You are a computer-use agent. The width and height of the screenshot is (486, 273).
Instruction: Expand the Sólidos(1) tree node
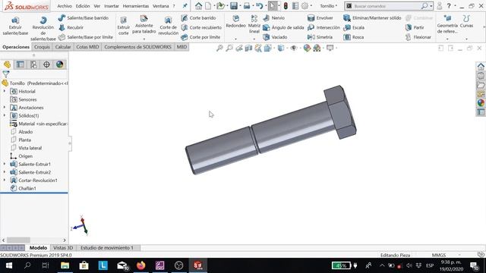(5, 115)
